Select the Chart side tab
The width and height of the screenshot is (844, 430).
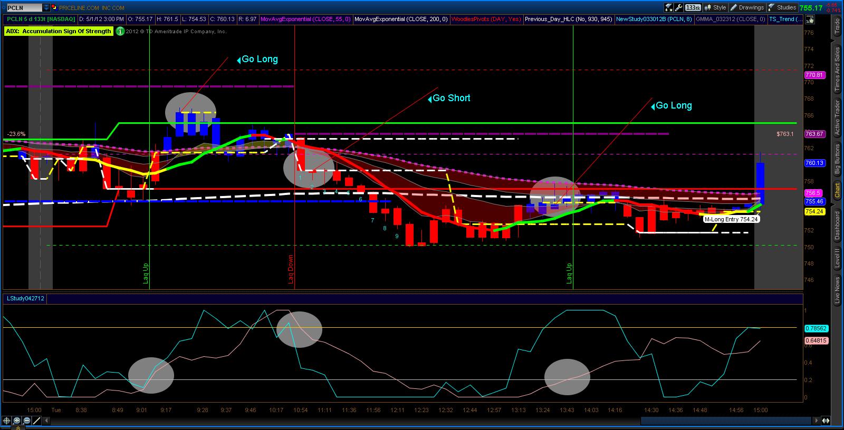click(837, 191)
